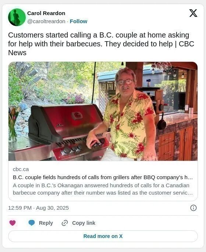Click Read more on X button
This screenshot has height=252, width=206.
pyautogui.click(x=103, y=236)
